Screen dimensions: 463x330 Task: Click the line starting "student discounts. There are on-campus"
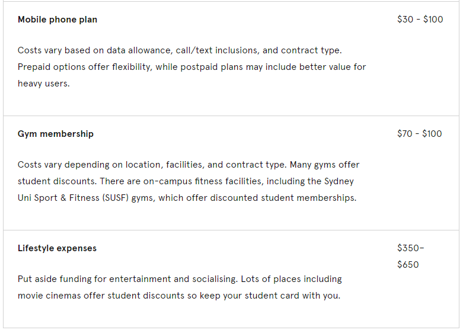(186, 181)
